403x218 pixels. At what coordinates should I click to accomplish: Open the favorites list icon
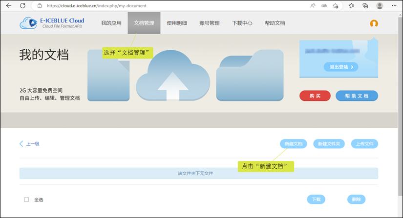351,5
